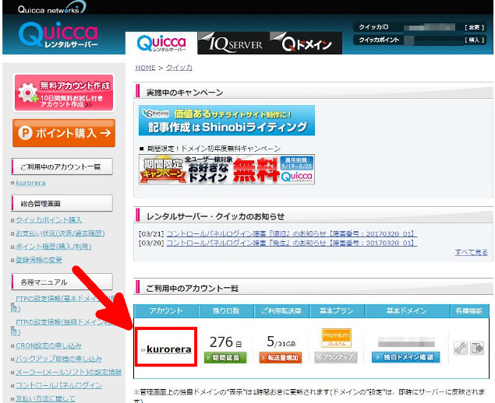The image size is (495, 403).
Task: Click the 総合管理画面 sidebar heading
Action: tap(62, 203)
